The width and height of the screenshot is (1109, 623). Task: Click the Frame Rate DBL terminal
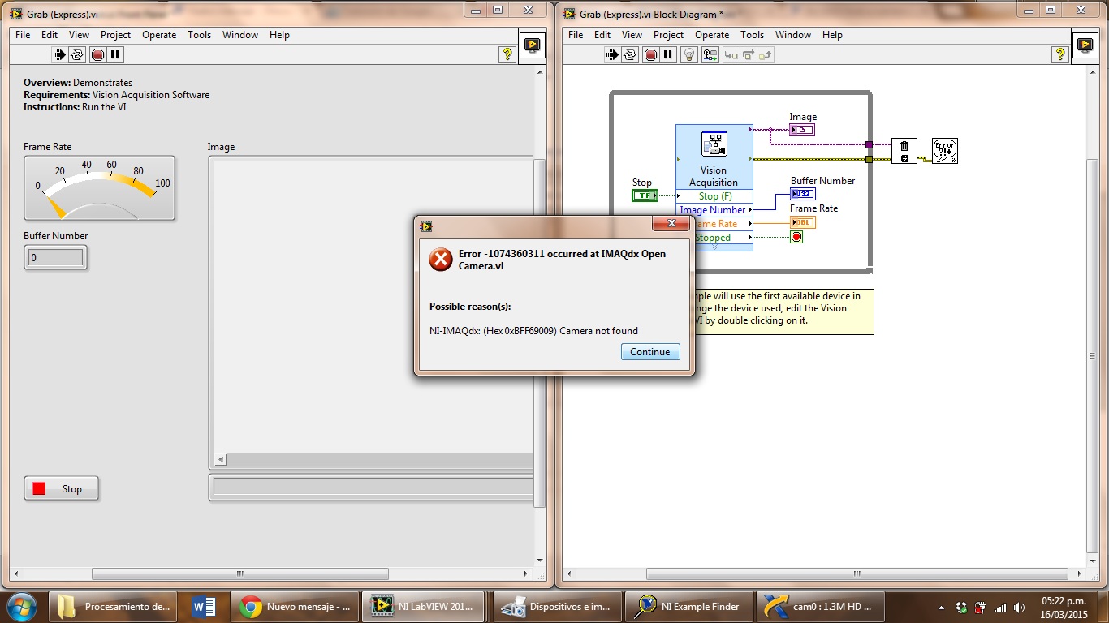[803, 222]
